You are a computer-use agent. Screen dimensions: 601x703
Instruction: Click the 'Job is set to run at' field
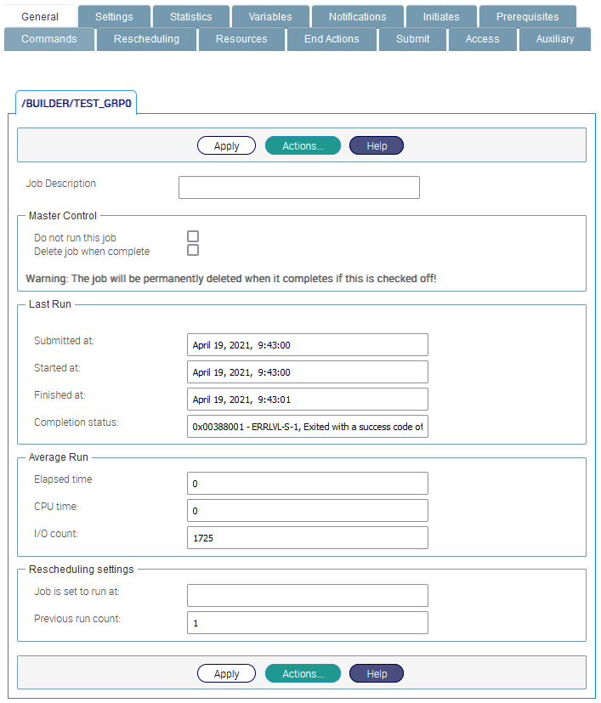click(307, 595)
